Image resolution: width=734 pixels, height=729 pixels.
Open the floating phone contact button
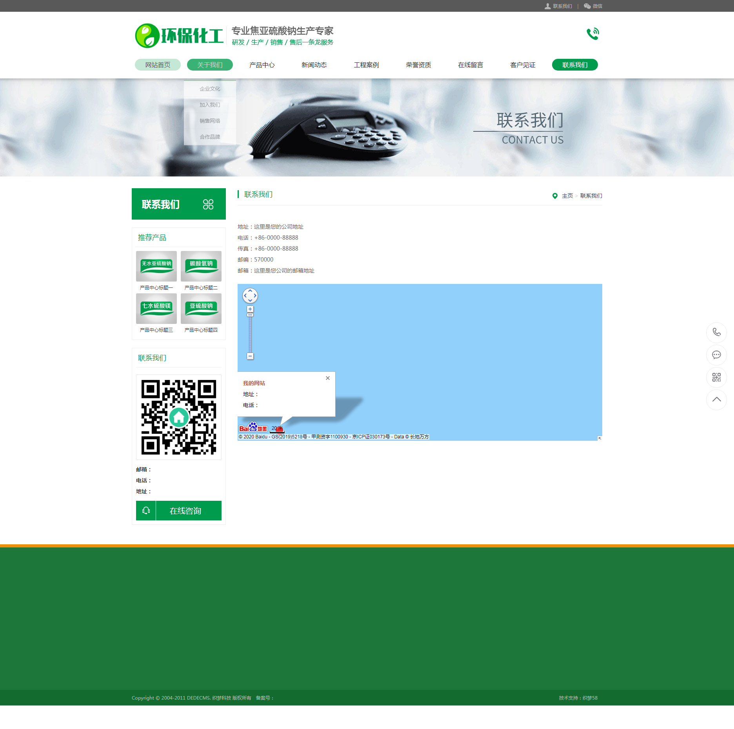pos(716,332)
